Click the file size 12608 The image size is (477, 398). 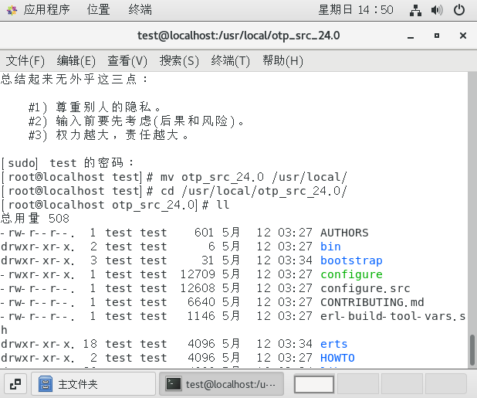point(198,288)
